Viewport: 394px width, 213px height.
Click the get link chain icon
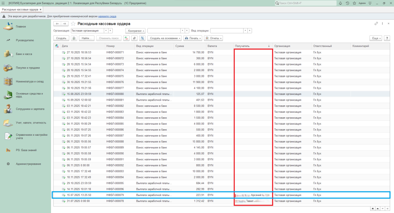(x=376, y=24)
